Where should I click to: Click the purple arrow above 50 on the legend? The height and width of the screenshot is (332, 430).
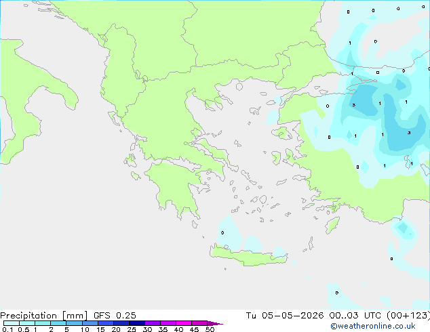[x=215, y=323]
